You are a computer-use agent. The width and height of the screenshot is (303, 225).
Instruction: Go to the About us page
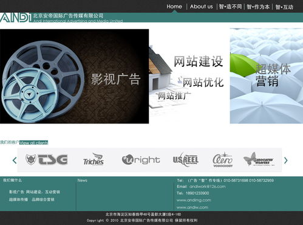[x=201, y=7]
